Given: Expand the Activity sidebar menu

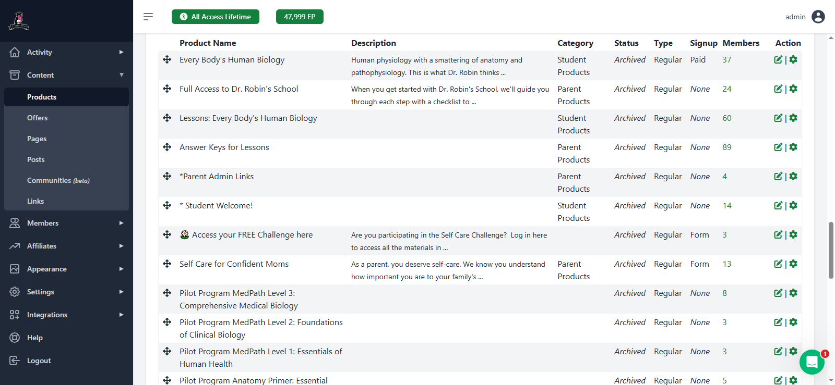Looking at the screenshot, I should (66, 52).
